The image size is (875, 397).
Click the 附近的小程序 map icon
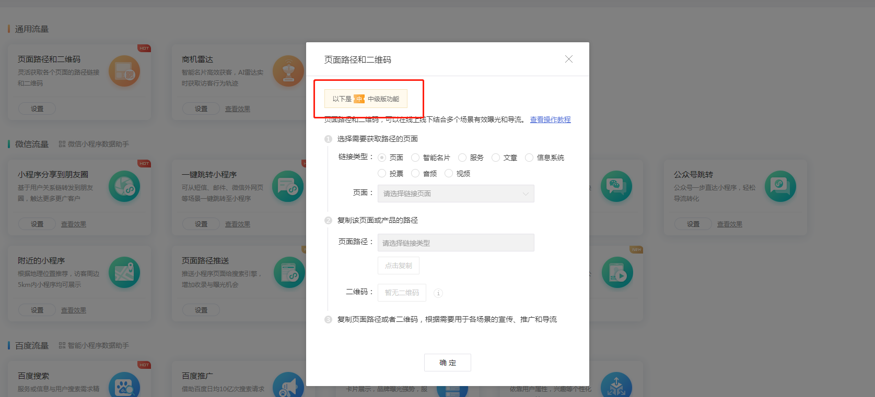tap(124, 272)
